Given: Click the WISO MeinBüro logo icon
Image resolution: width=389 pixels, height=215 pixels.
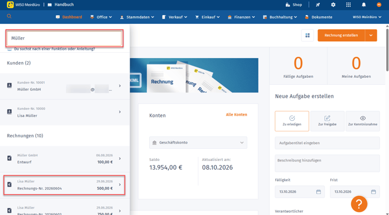Looking at the screenshot, I should tap(10, 5).
